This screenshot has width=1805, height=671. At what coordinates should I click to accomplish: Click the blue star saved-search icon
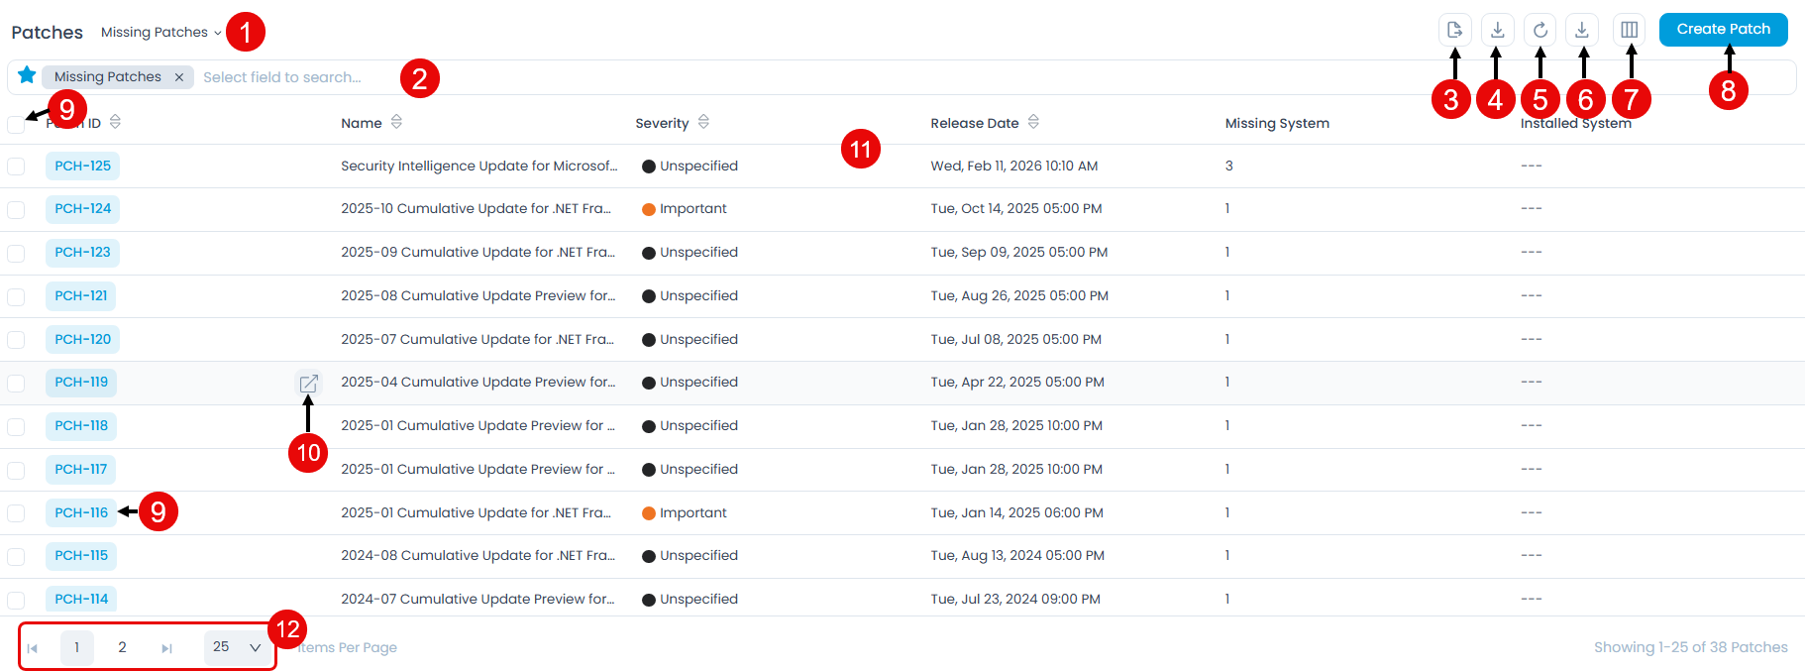tap(27, 75)
